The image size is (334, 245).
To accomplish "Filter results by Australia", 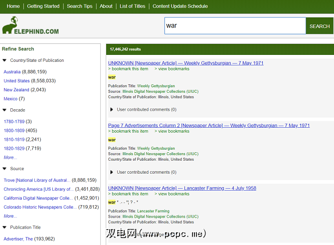I will tap(12, 72).
